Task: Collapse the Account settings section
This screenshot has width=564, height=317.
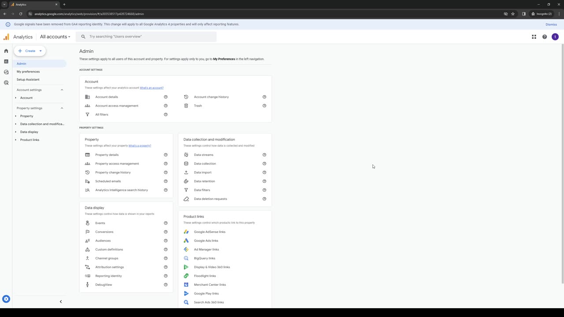Action: pos(62,90)
